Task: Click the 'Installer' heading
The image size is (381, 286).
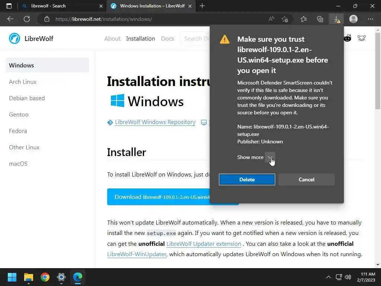Action: click(x=127, y=152)
